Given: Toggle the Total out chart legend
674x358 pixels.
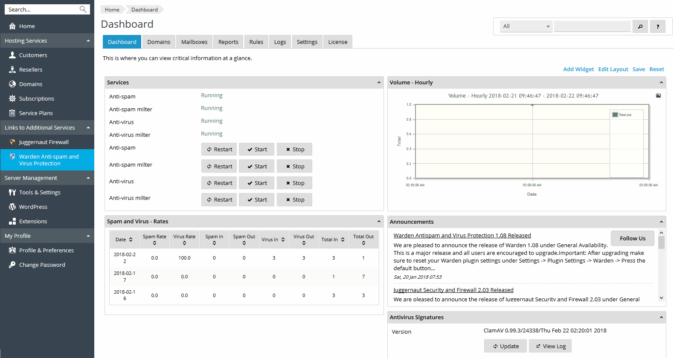Looking at the screenshot, I should [622, 115].
